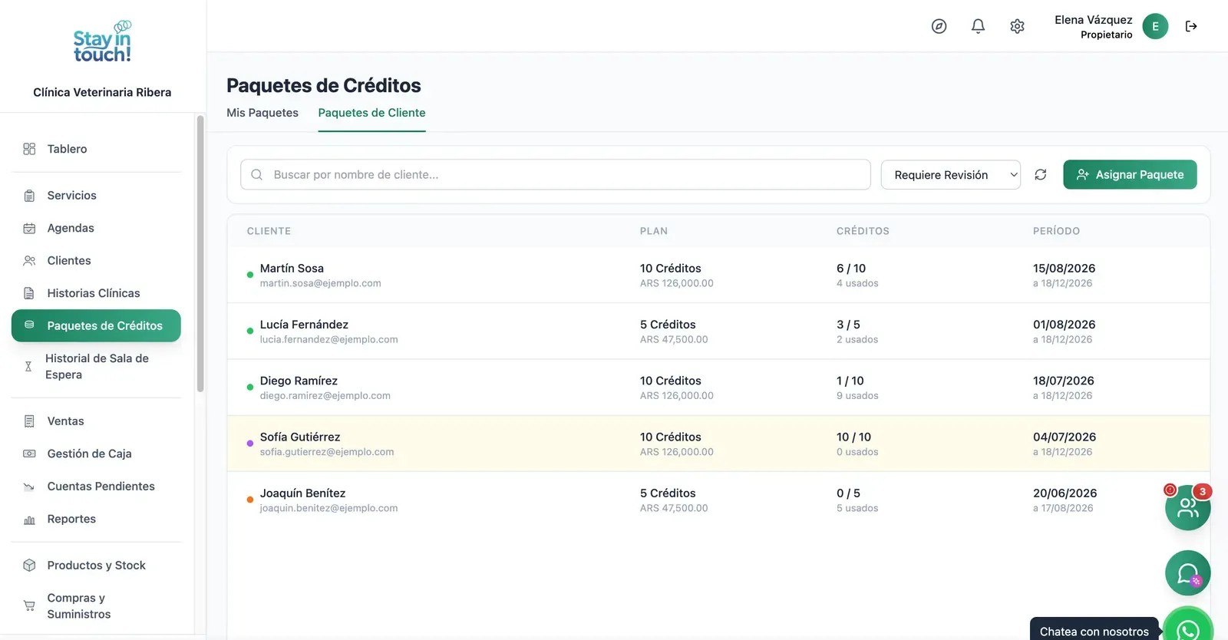Select Paquetes de Cliente tab

(x=371, y=113)
